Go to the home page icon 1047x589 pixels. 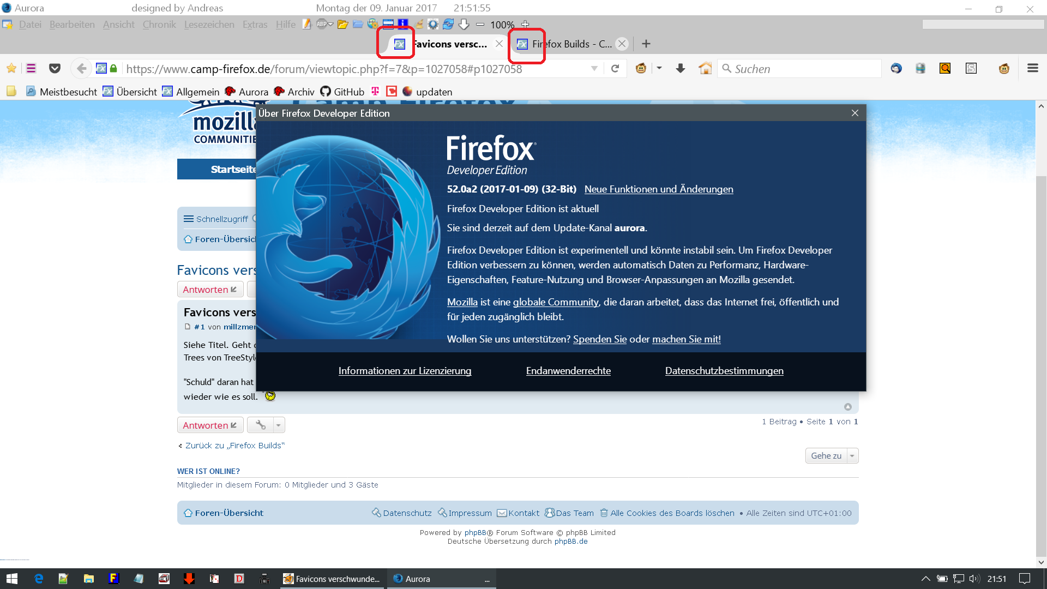pos(705,69)
